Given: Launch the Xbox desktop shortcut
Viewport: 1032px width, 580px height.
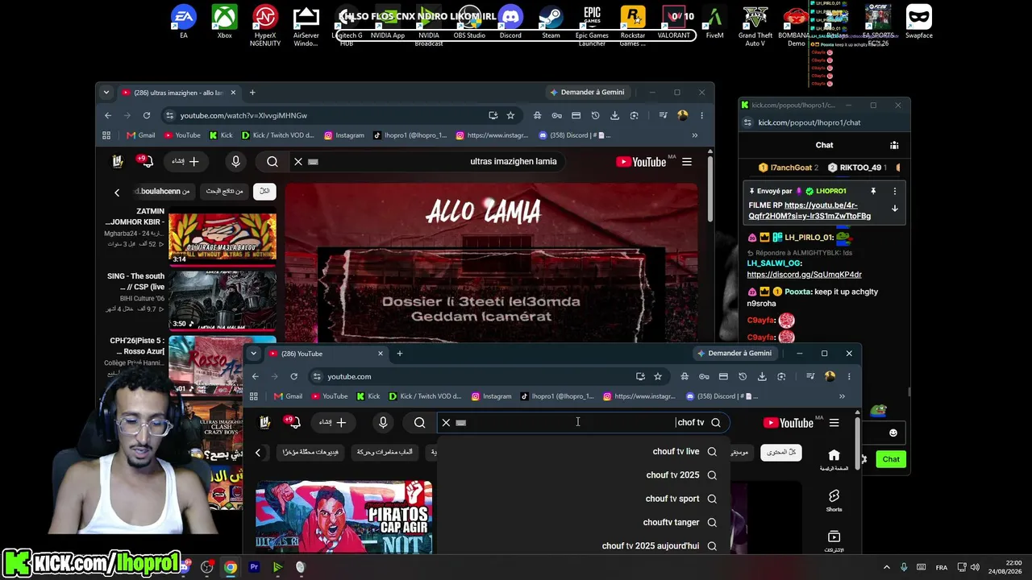Looking at the screenshot, I should click(x=225, y=23).
